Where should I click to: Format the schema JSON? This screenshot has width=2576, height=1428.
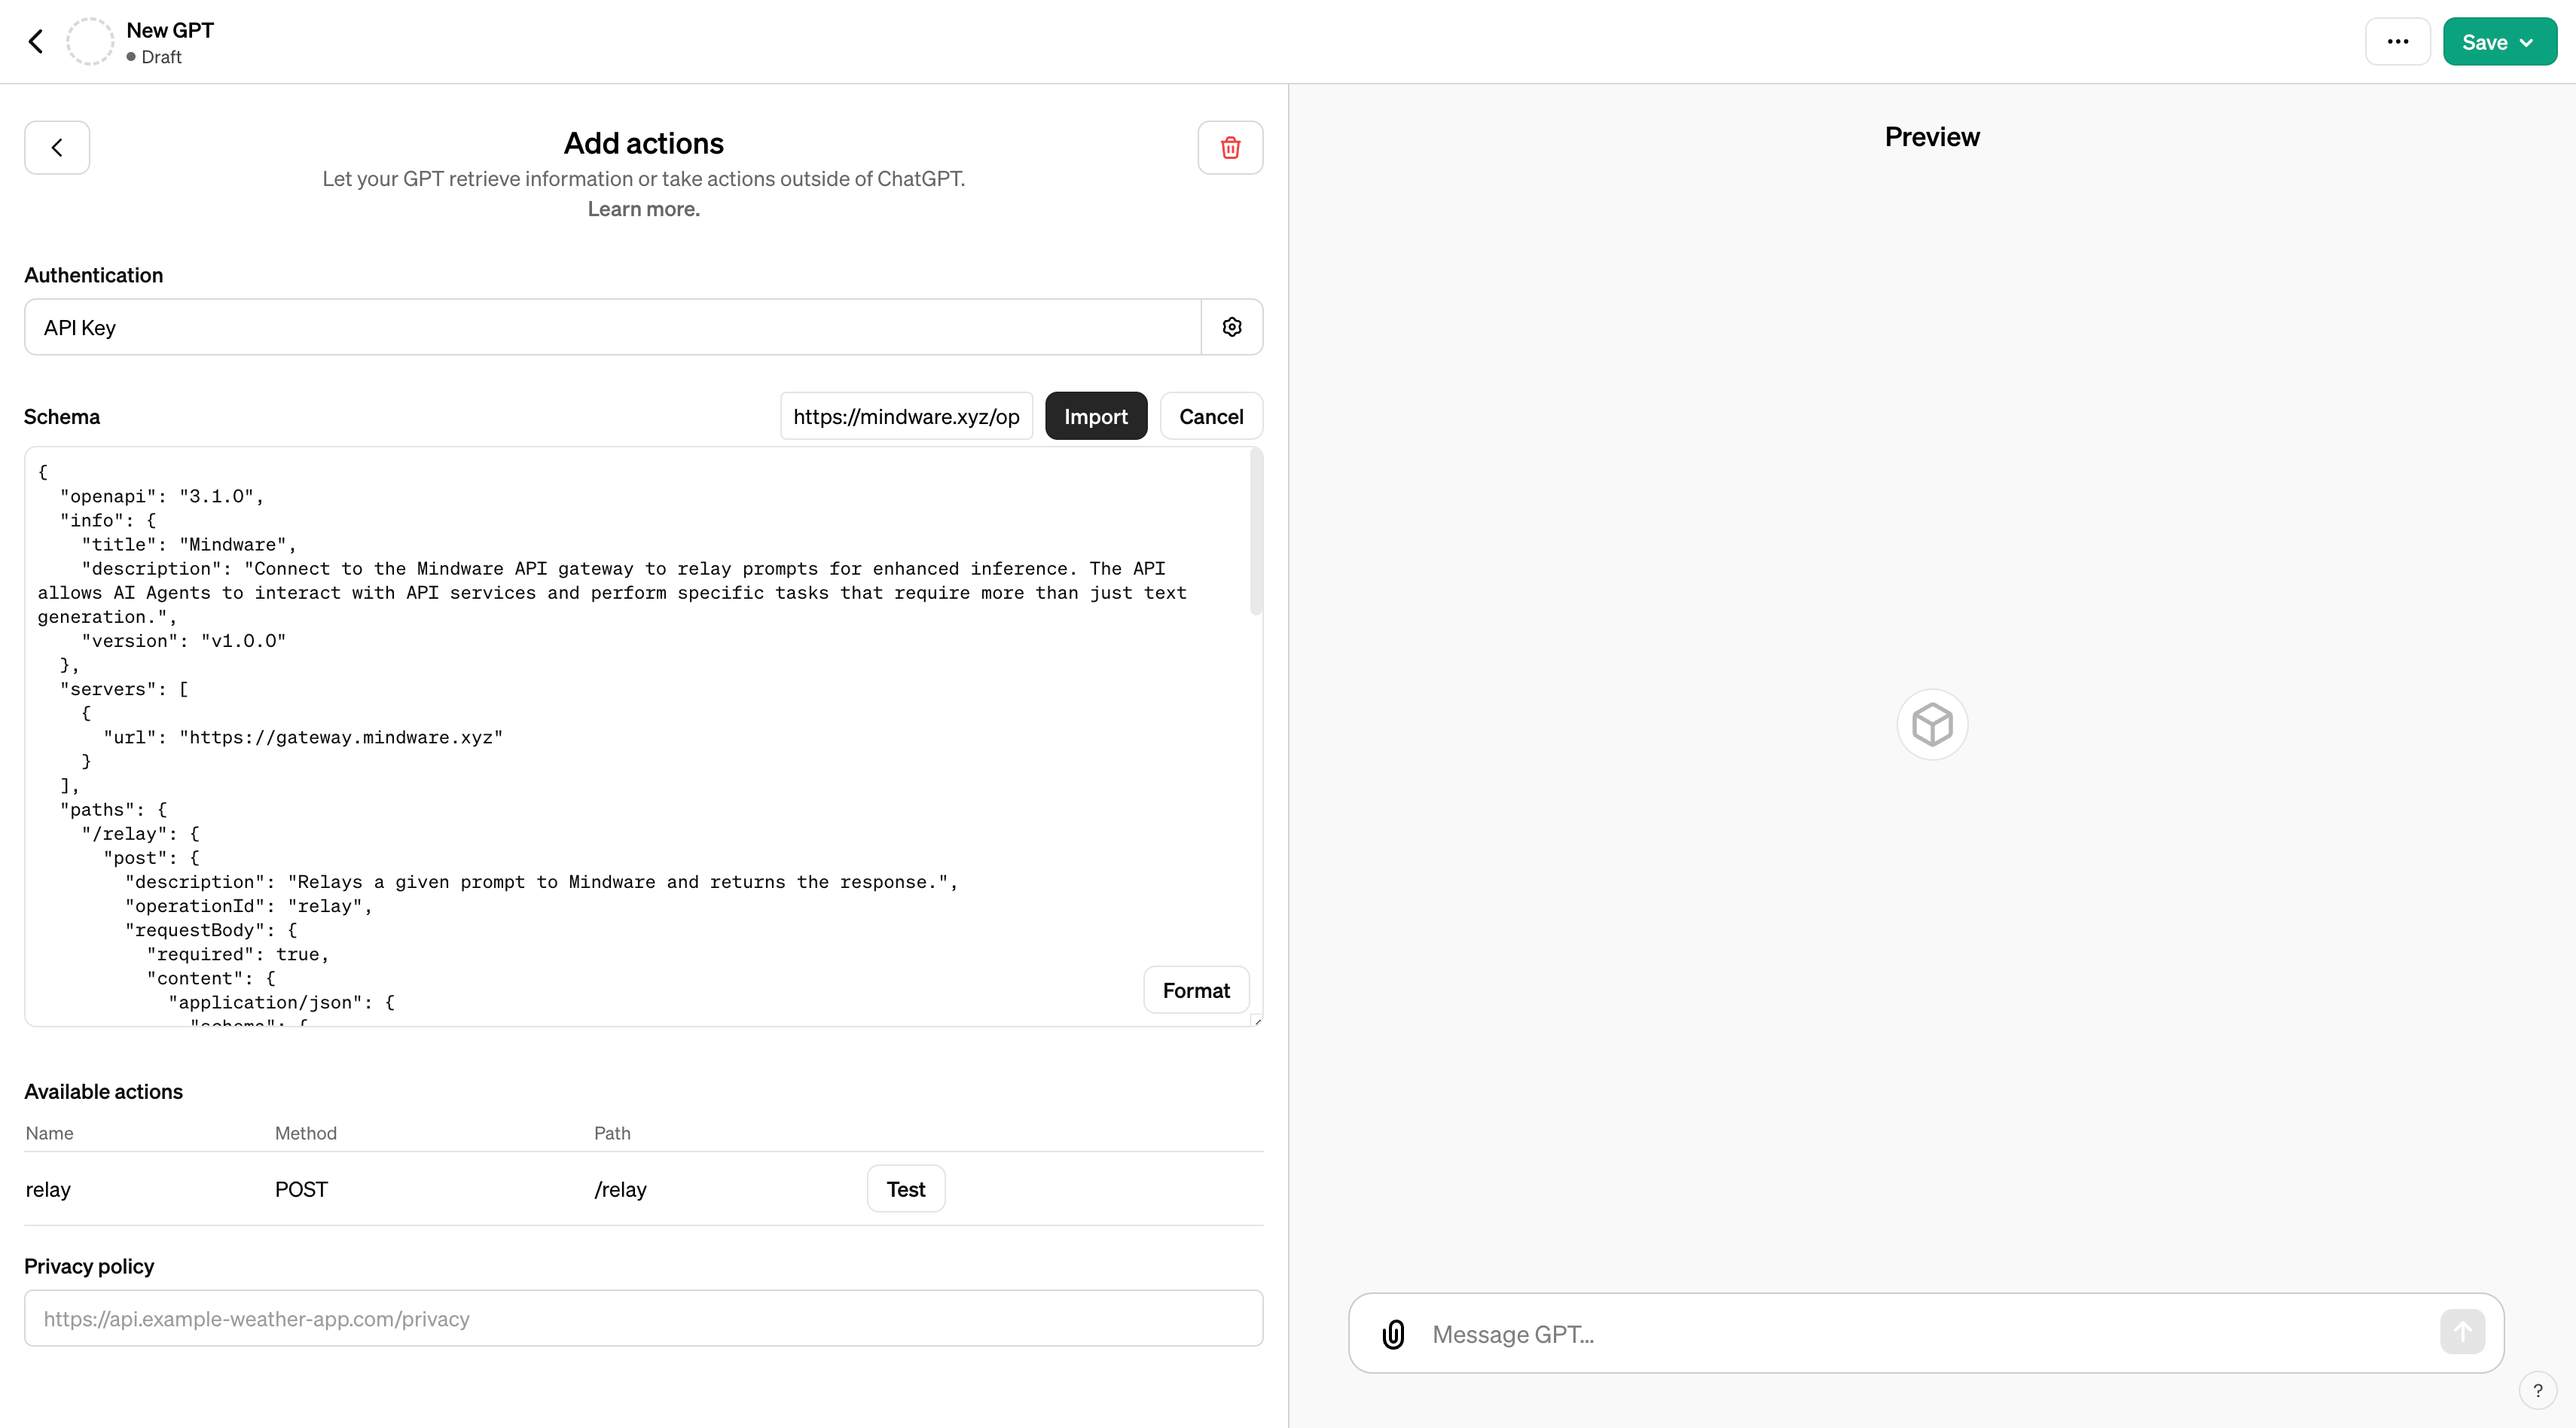pos(1195,990)
